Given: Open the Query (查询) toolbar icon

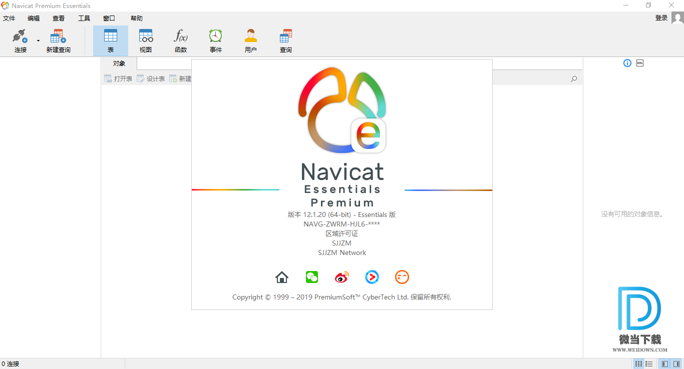Looking at the screenshot, I should point(286,41).
